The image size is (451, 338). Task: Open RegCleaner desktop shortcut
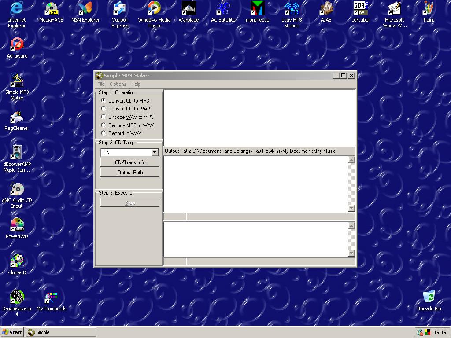[17, 117]
